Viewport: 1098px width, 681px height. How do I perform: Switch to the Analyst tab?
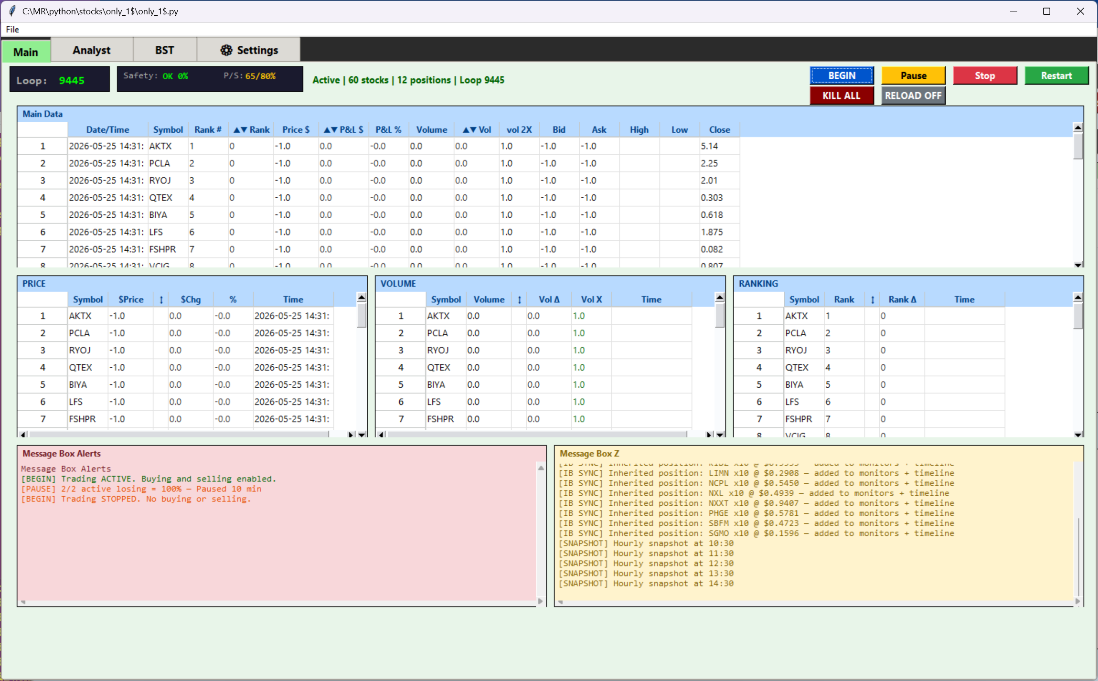pos(91,50)
